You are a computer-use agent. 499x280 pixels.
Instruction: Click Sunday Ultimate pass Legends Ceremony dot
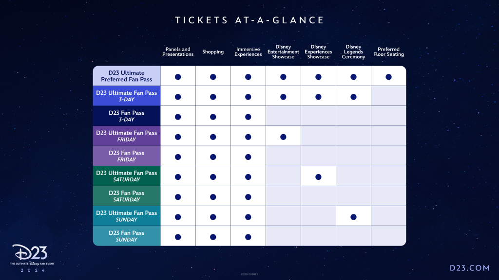[353, 217]
